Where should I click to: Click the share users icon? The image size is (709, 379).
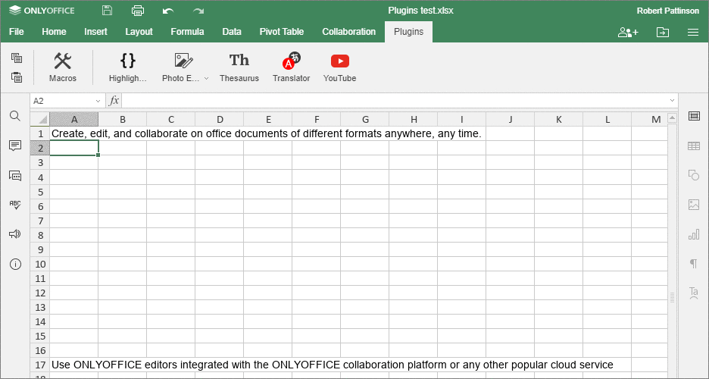click(628, 32)
